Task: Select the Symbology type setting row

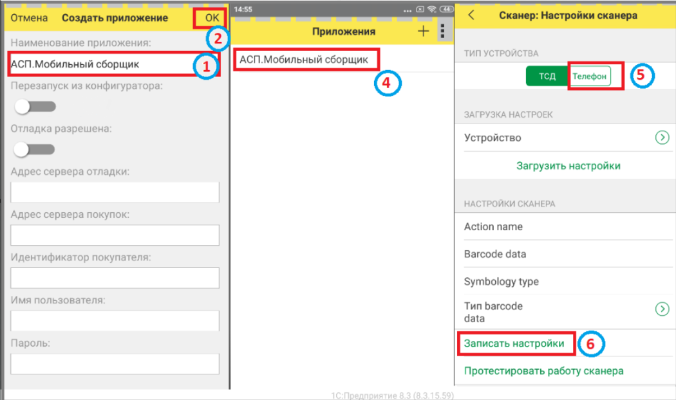Action: click(x=566, y=281)
